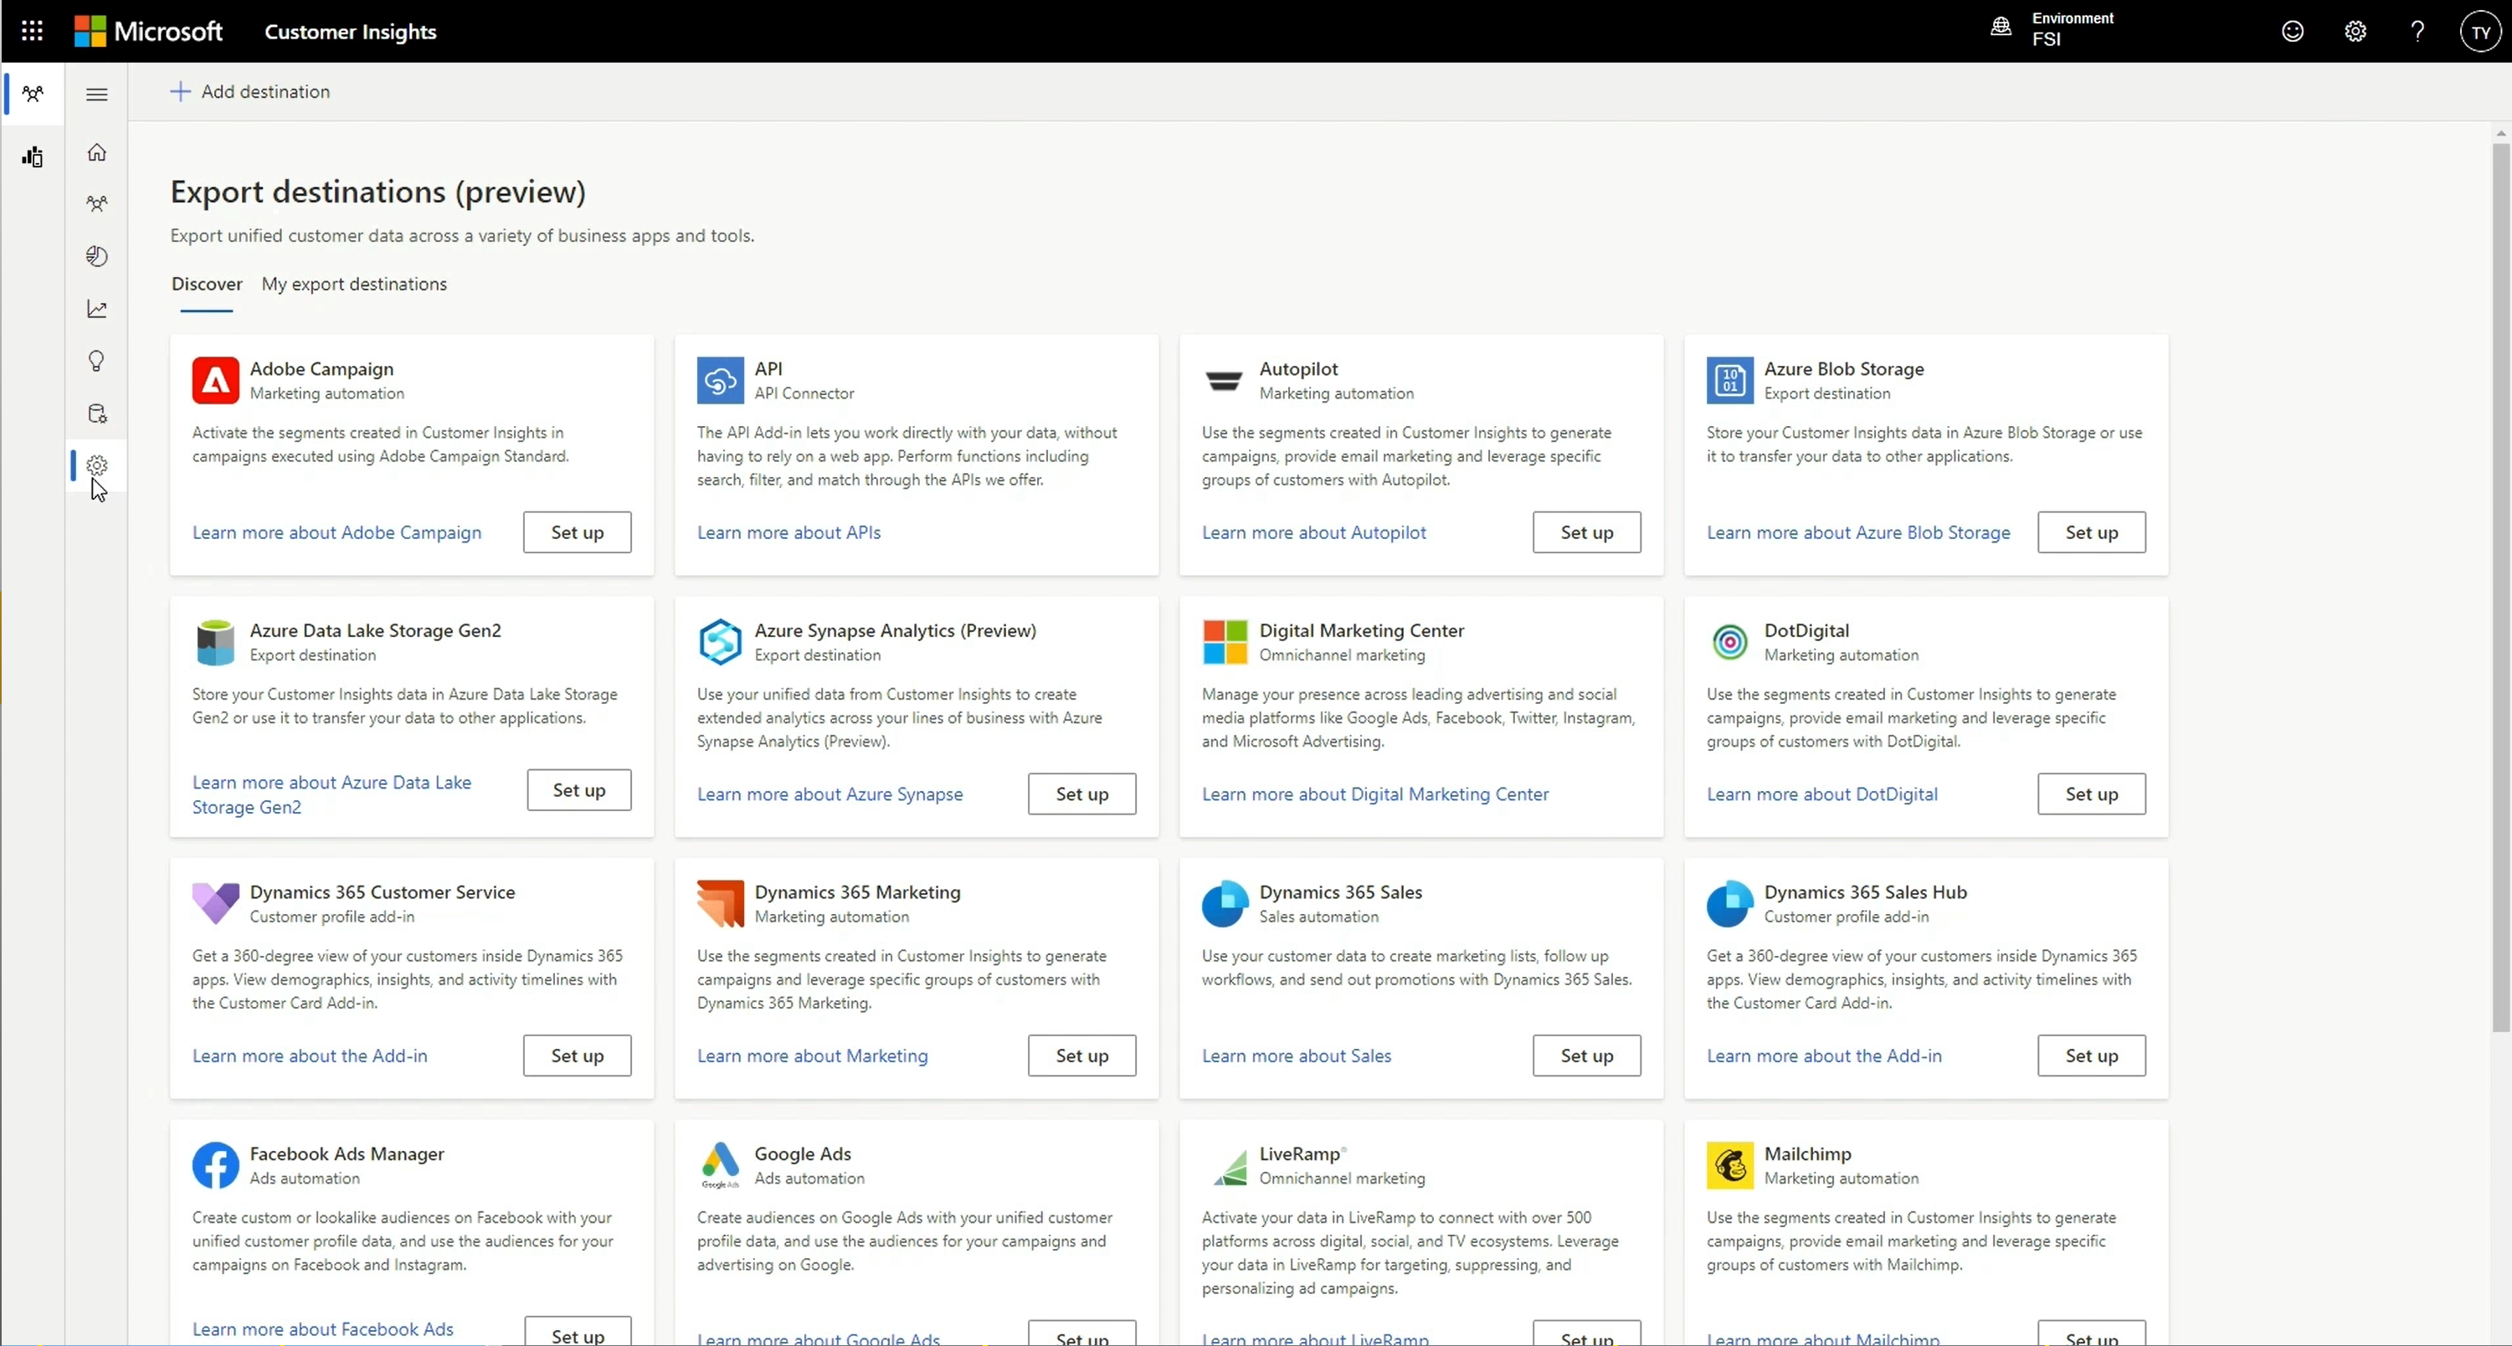Click Add destination command

click(x=249, y=92)
